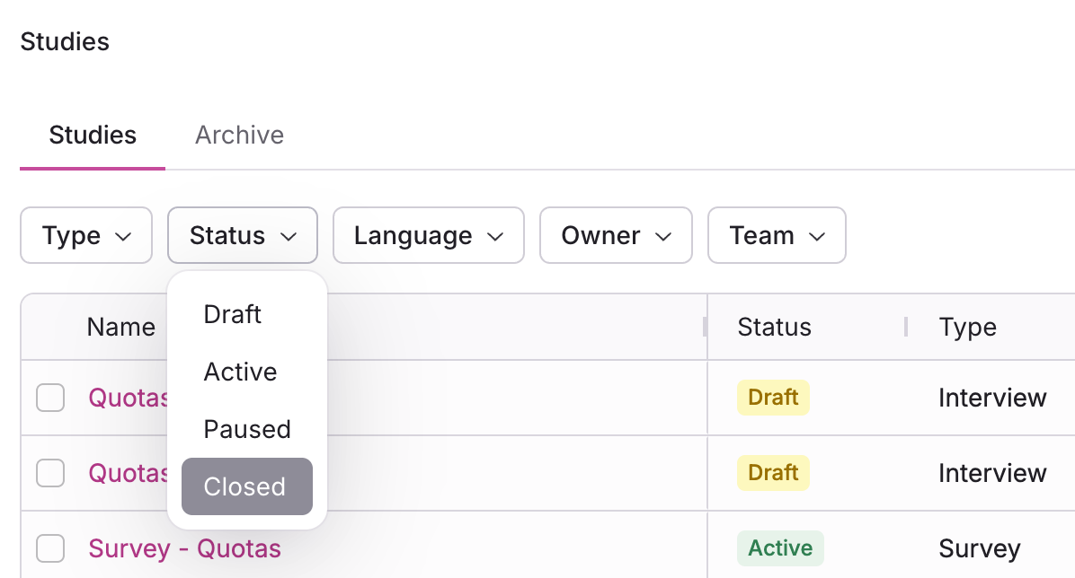Screen dimensions: 1075x578
Task: Open the Owner filter dropdown
Action: pos(616,236)
